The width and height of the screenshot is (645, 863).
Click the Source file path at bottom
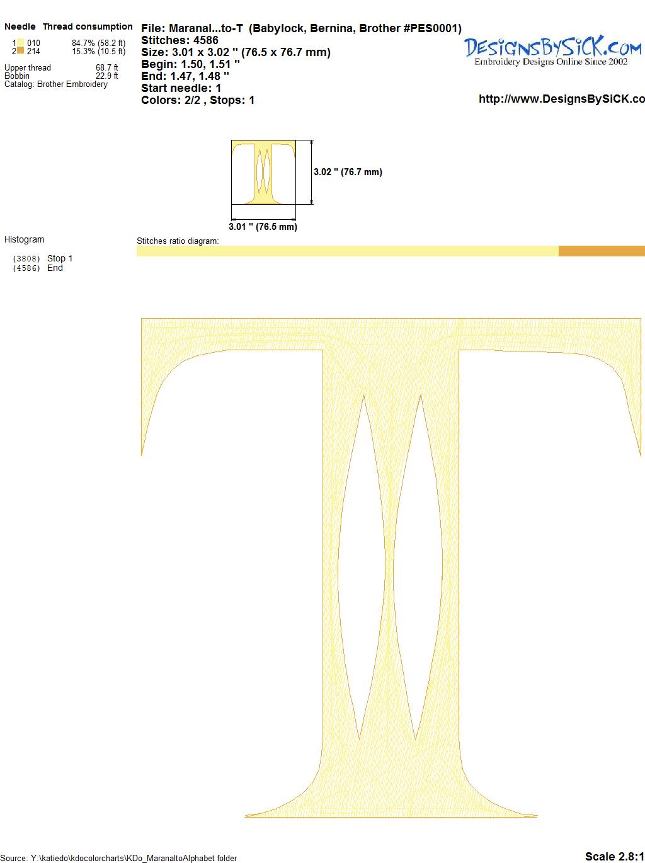(x=118, y=858)
